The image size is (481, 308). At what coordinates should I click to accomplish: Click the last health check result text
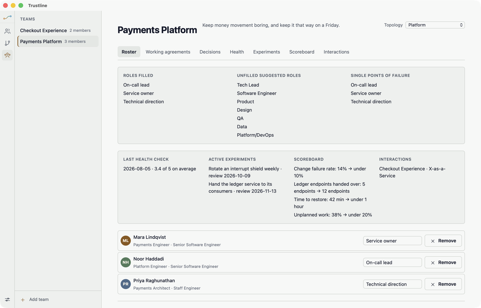point(160,169)
